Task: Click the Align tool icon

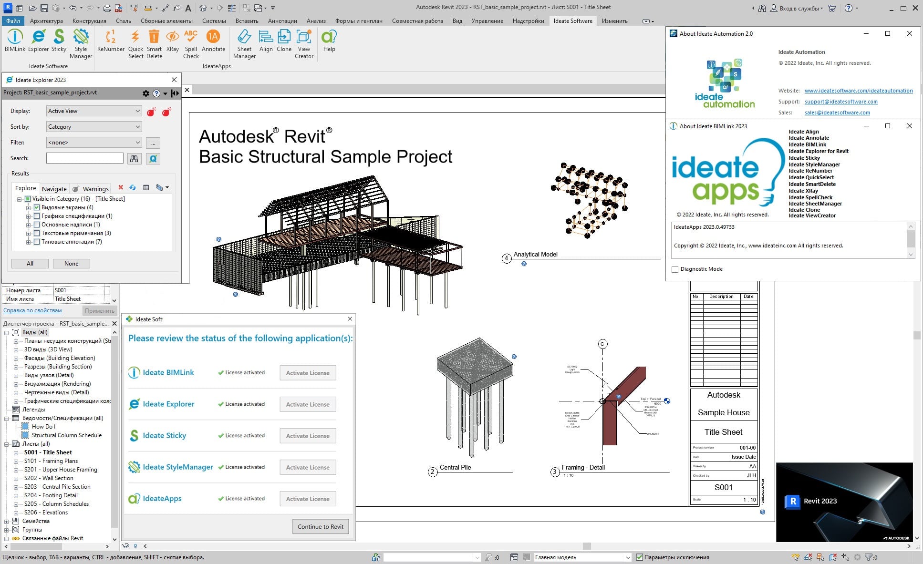Action: 266,41
